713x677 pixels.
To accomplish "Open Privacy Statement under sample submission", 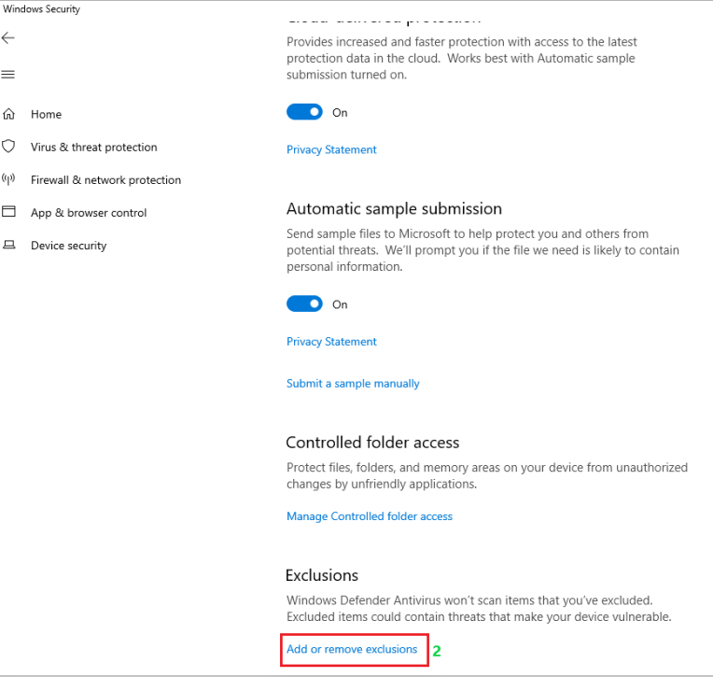I will [331, 342].
